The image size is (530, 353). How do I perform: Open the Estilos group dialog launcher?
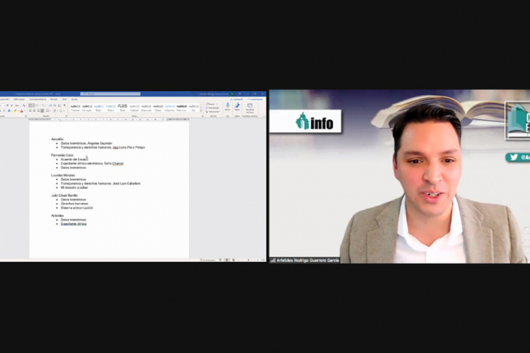[x=203, y=116]
